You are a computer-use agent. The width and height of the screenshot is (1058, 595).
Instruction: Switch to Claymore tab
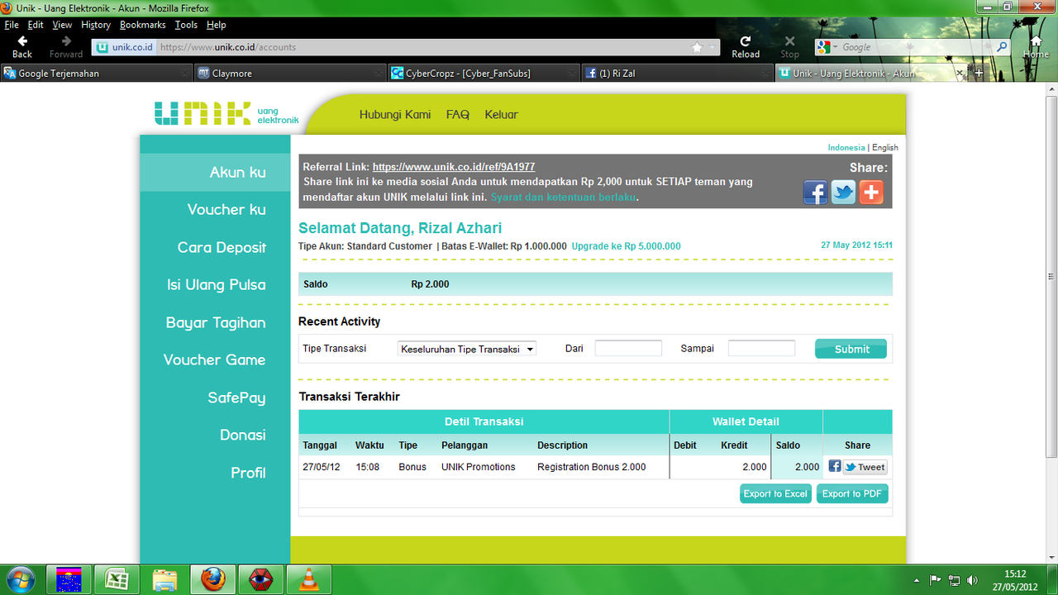[290, 73]
